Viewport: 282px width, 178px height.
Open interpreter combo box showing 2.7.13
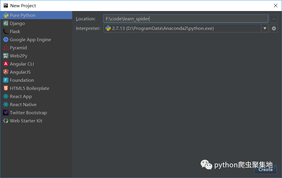pyautogui.click(x=186, y=28)
